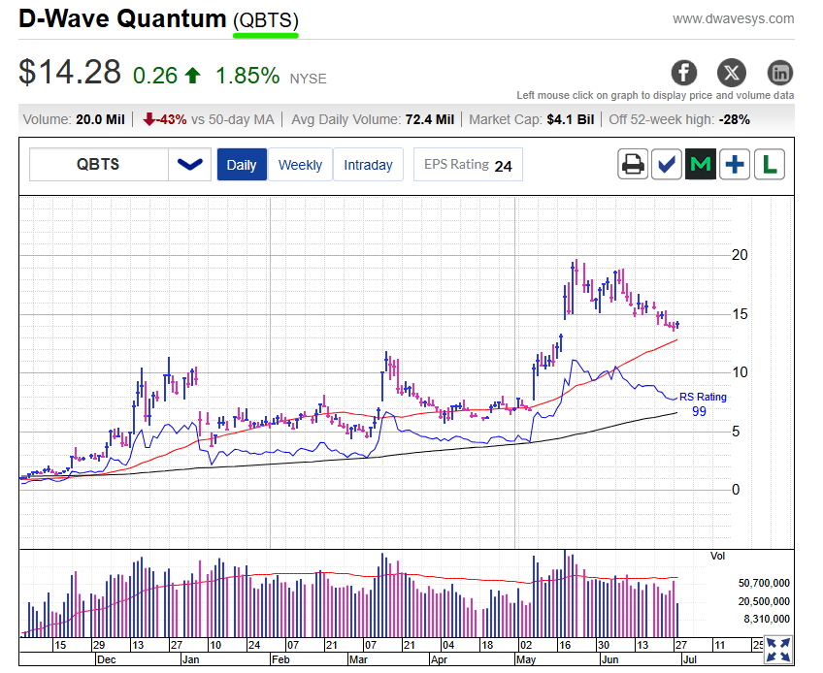Screen dimensions: 823x673
Task: Click the 8,310,000 volume axis label
Action: click(x=767, y=619)
